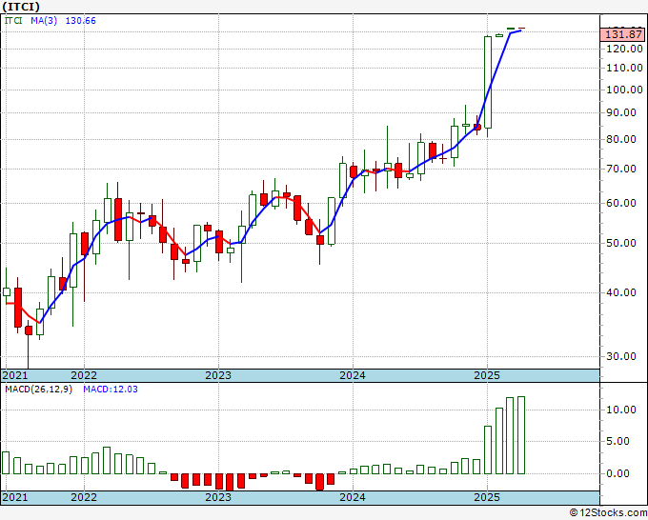Click the tallest last MACD histogram bar
Screen dimensions: 648x520
pos(520,435)
